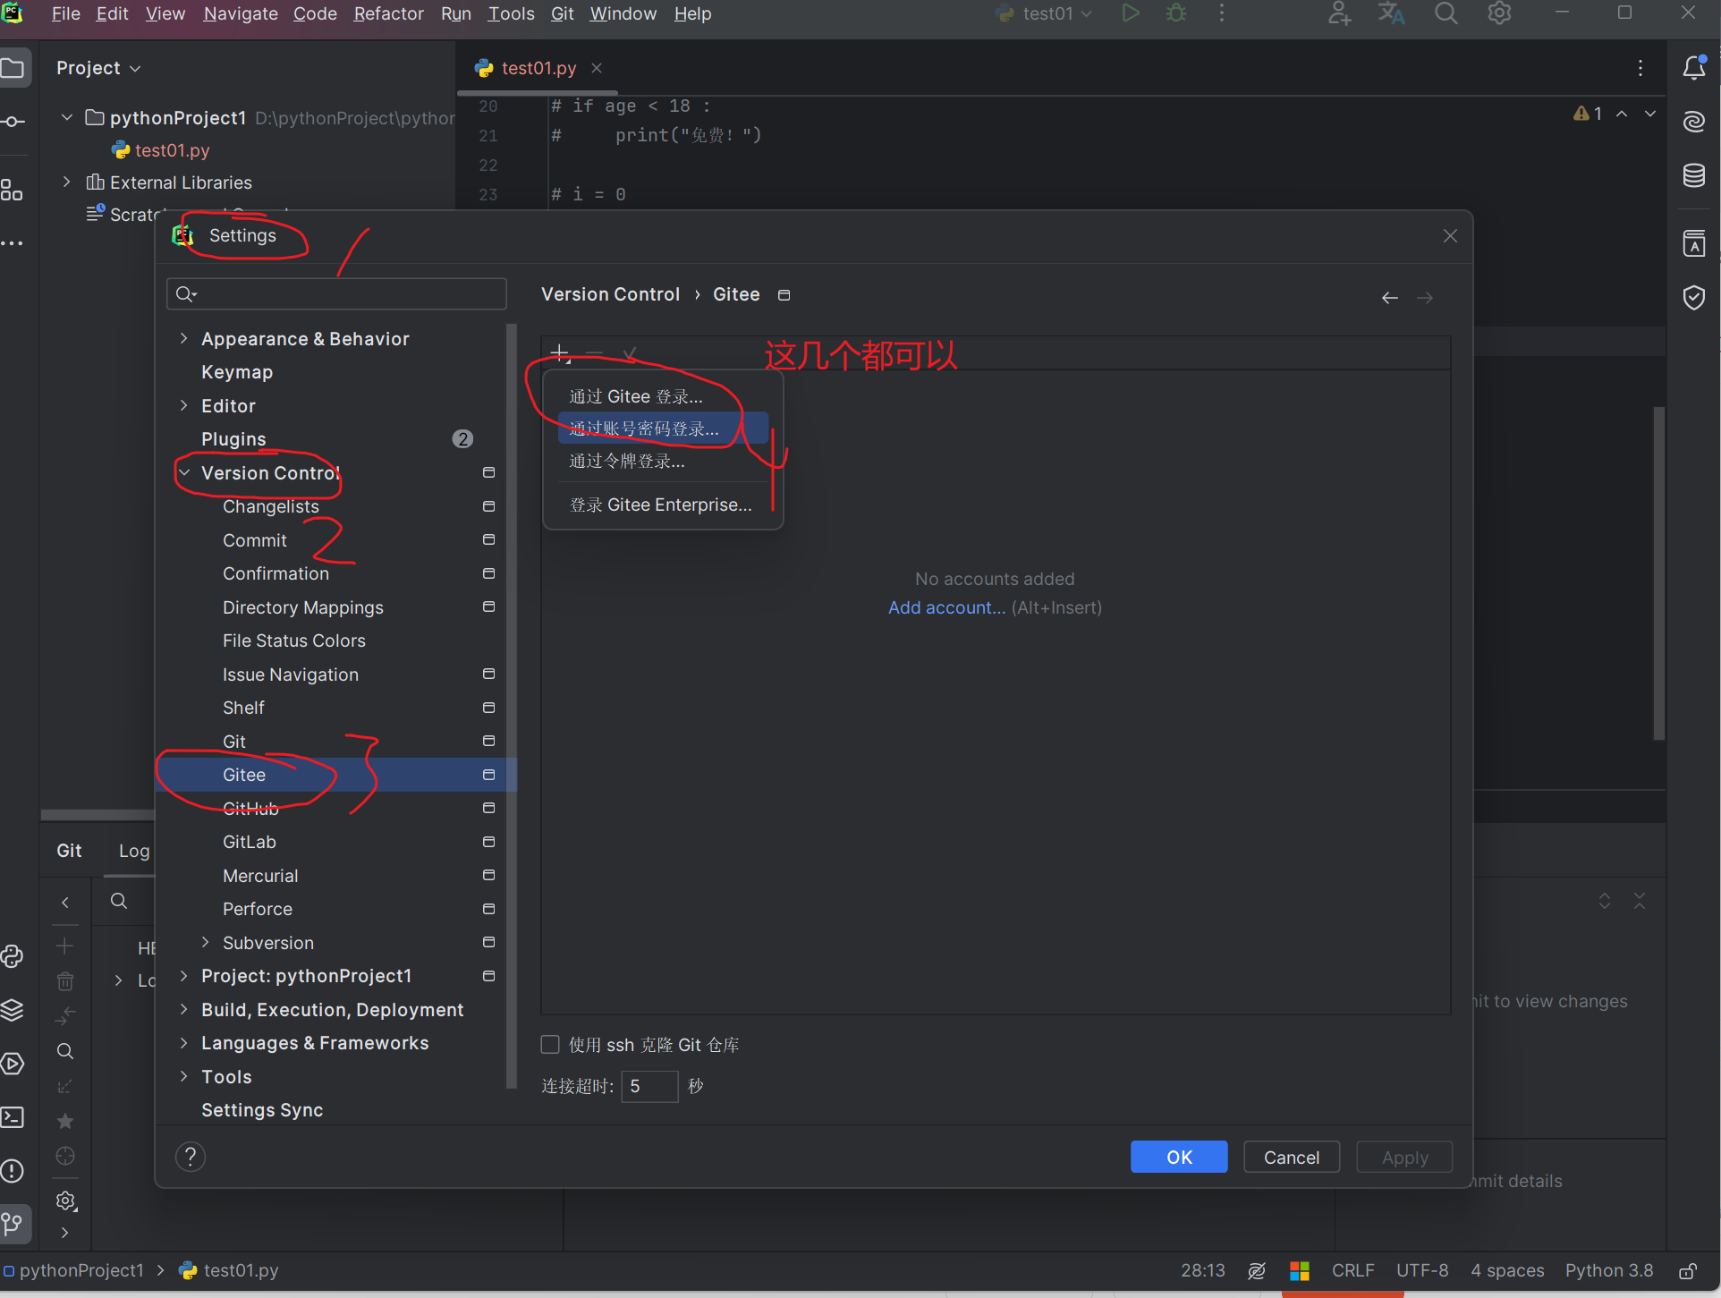Click the read-only lock icon in status bar
The image size is (1721, 1298).
tap(1689, 1271)
